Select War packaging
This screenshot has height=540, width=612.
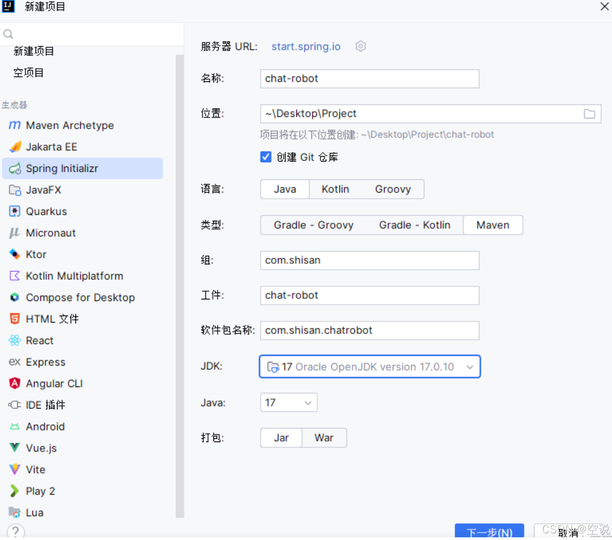[324, 438]
